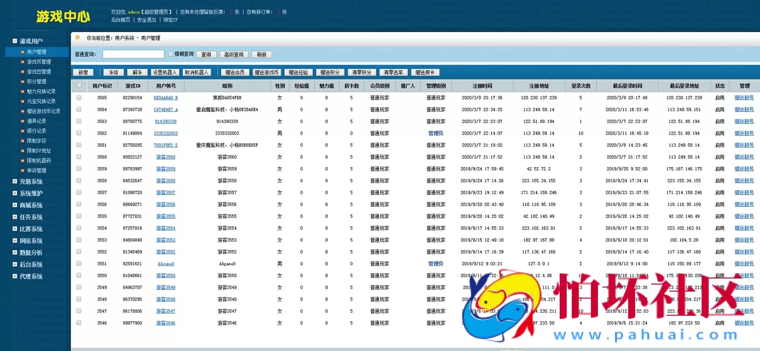Expand the 比赛系统 section
This screenshot has height=351, width=760.
[x=15, y=229]
